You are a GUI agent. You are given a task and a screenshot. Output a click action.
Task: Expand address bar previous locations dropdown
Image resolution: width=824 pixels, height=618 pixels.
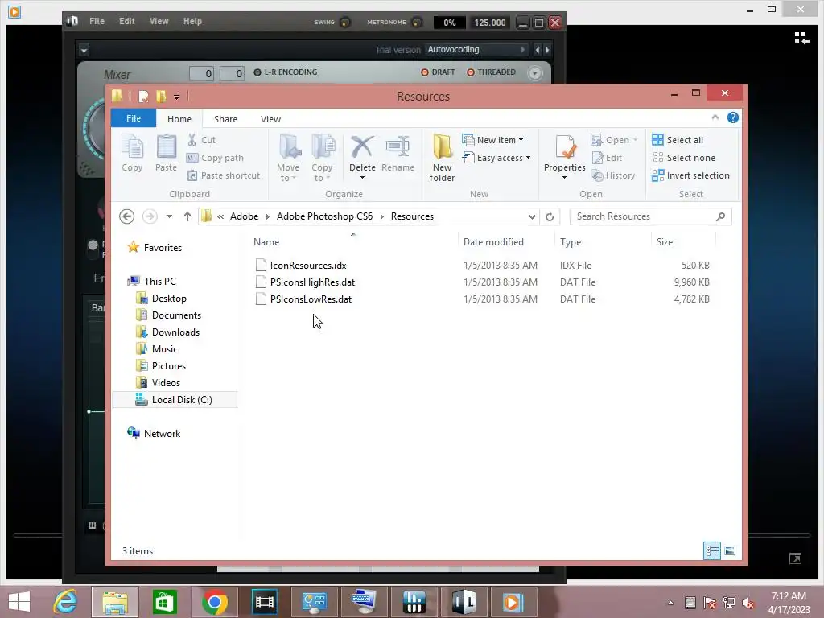pyautogui.click(x=532, y=216)
